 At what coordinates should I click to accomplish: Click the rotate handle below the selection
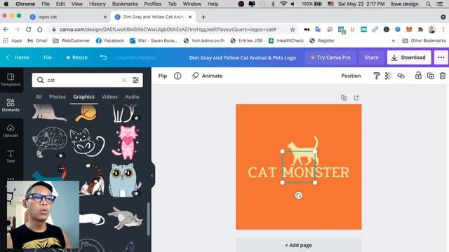click(x=299, y=195)
